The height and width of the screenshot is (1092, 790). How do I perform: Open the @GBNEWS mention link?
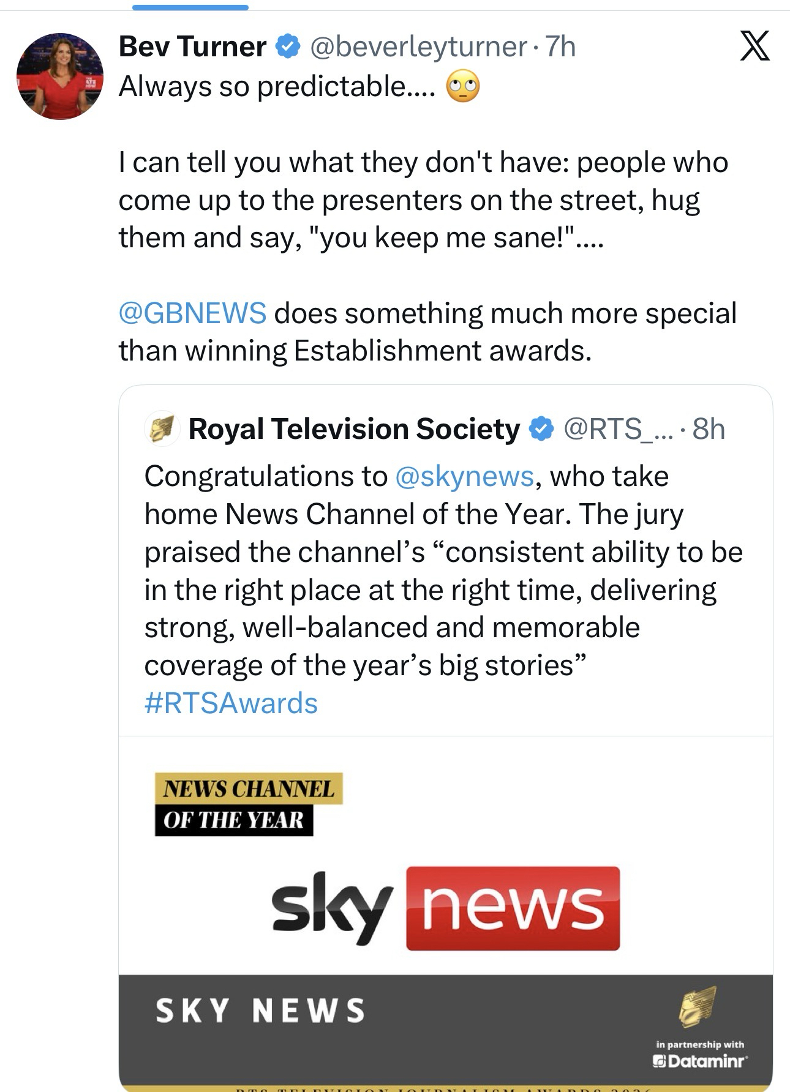[x=192, y=313]
